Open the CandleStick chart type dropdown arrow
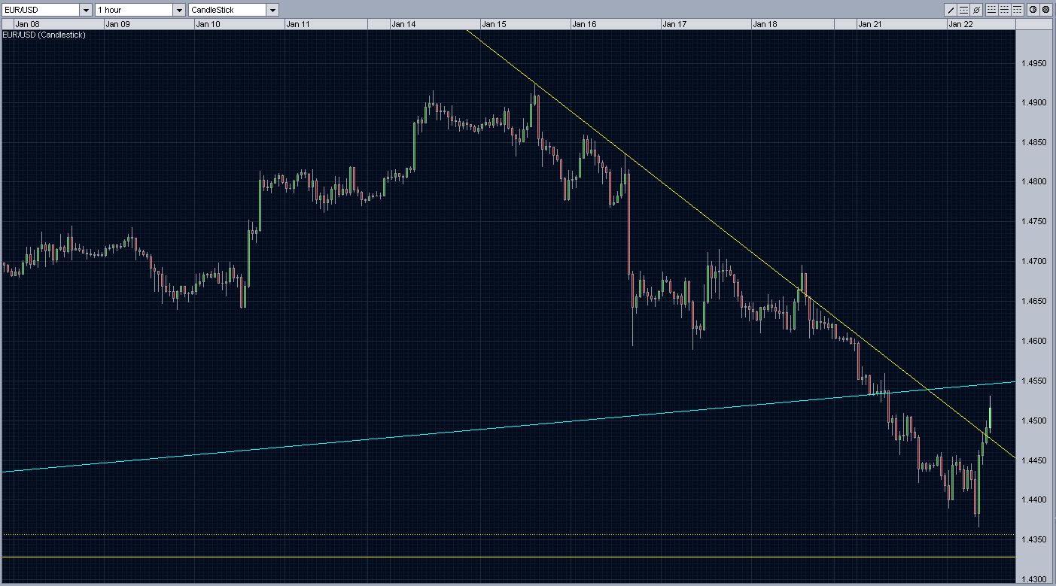The image size is (1056, 586). [x=272, y=11]
